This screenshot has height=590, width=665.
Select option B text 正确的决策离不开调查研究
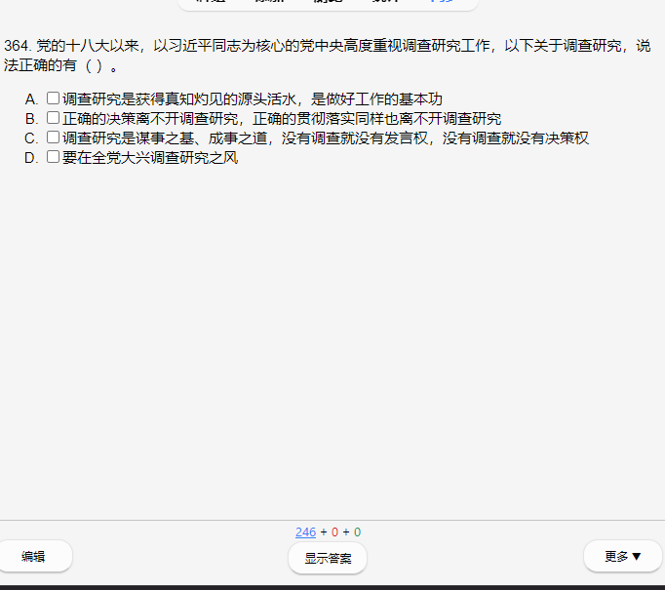click(x=150, y=119)
